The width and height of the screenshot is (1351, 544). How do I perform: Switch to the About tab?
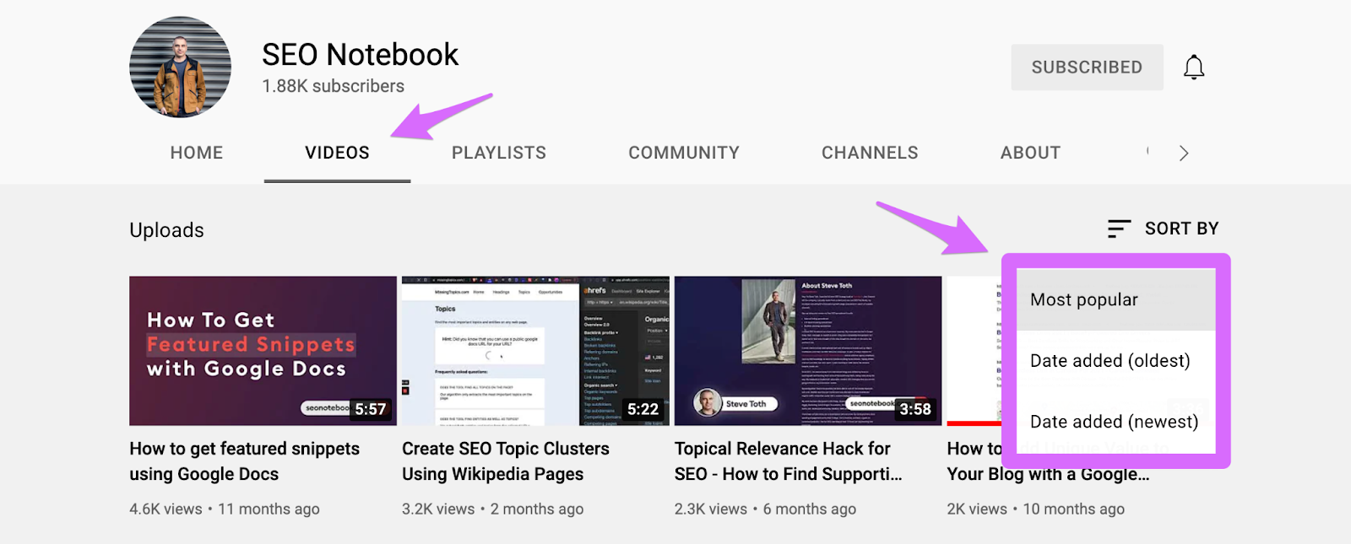pyautogui.click(x=1030, y=153)
